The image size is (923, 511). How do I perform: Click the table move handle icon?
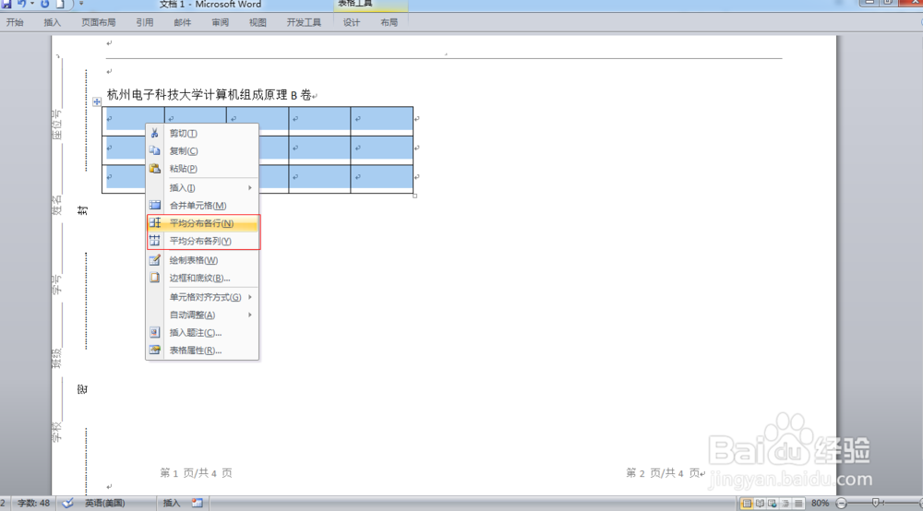(97, 101)
